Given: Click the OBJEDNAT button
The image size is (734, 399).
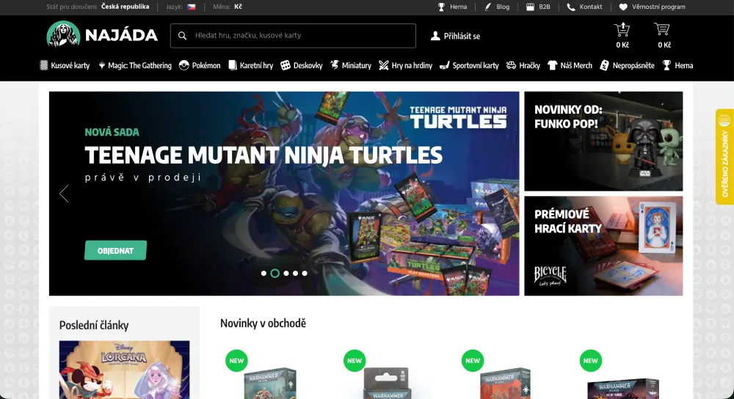Looking at the screenshot, I should tap(116, 251).
